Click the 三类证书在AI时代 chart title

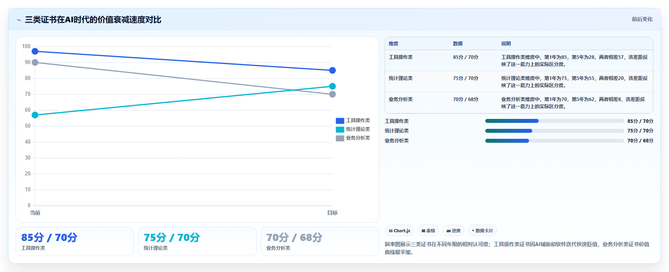(93, 20)
